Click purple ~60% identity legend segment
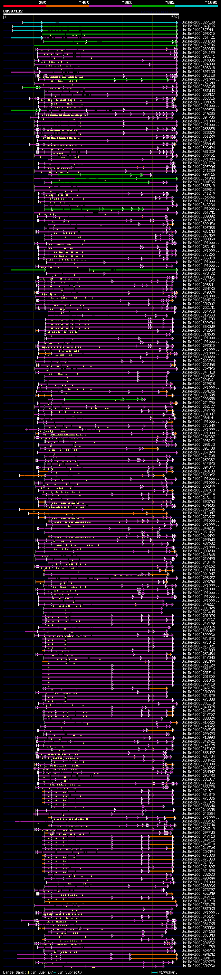Image resolution: width=221 pixels, height=975 pixels. tap(111, 6)
